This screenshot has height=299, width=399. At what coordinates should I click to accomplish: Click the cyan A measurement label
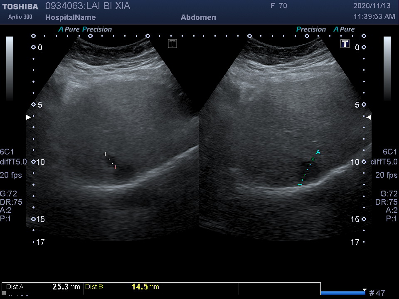coord(318,152)
